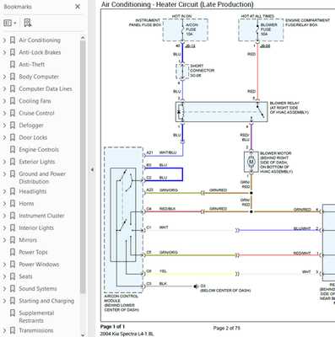335x337 pixels.
Task: Click the find bookmark icon
Action: tap(28, 23)
